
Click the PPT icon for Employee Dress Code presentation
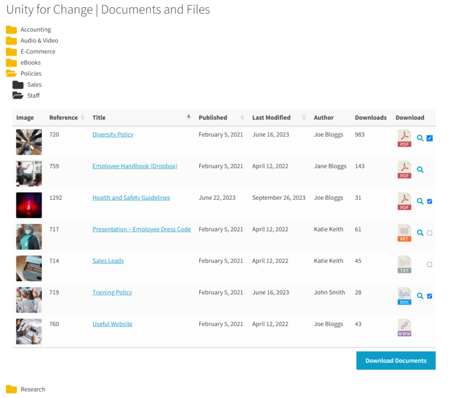click(404, 233)
